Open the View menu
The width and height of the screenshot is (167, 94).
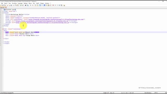pyautogui.click(x=10, y=3)
